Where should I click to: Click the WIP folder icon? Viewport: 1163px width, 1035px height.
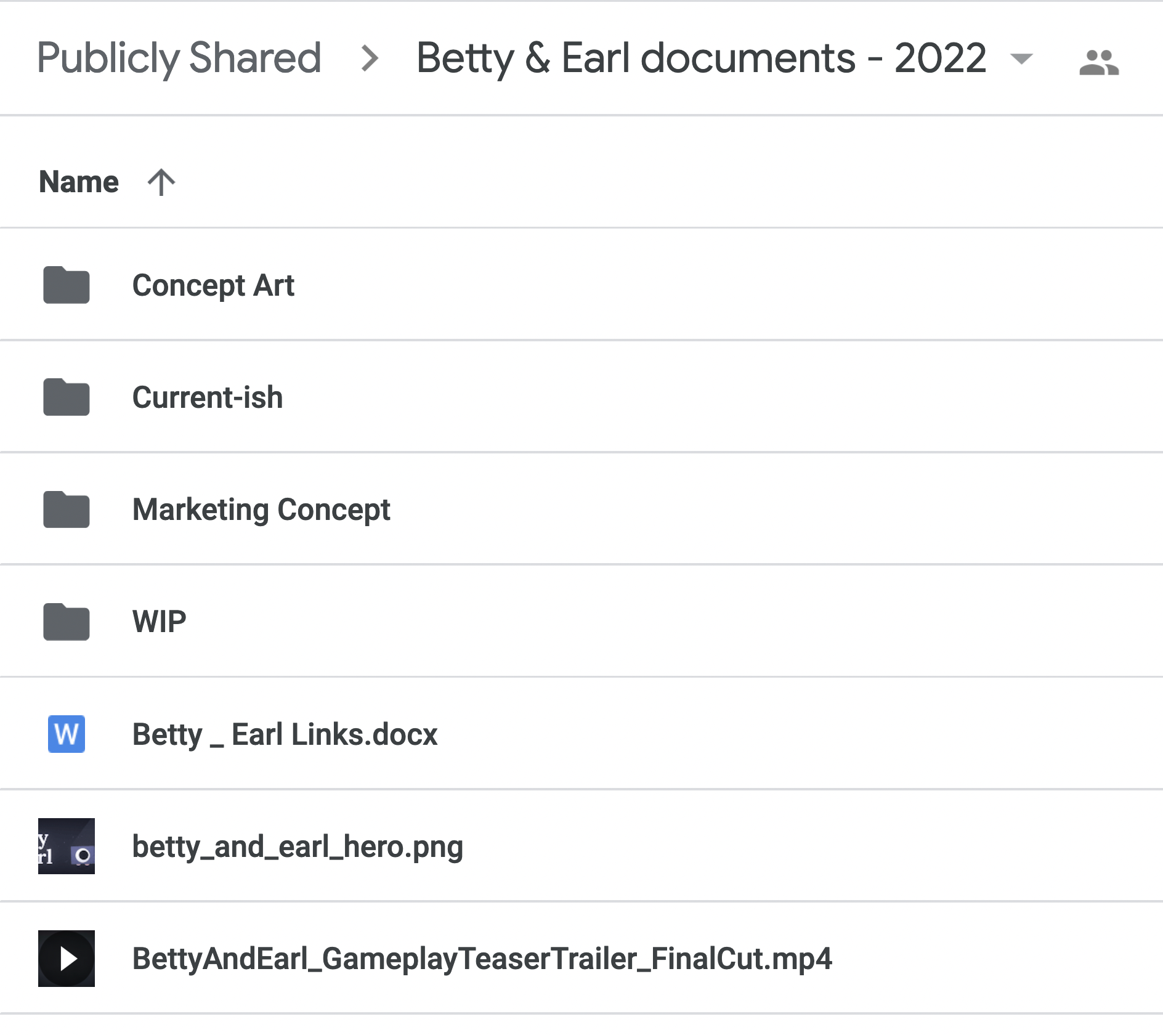(66, 622)
